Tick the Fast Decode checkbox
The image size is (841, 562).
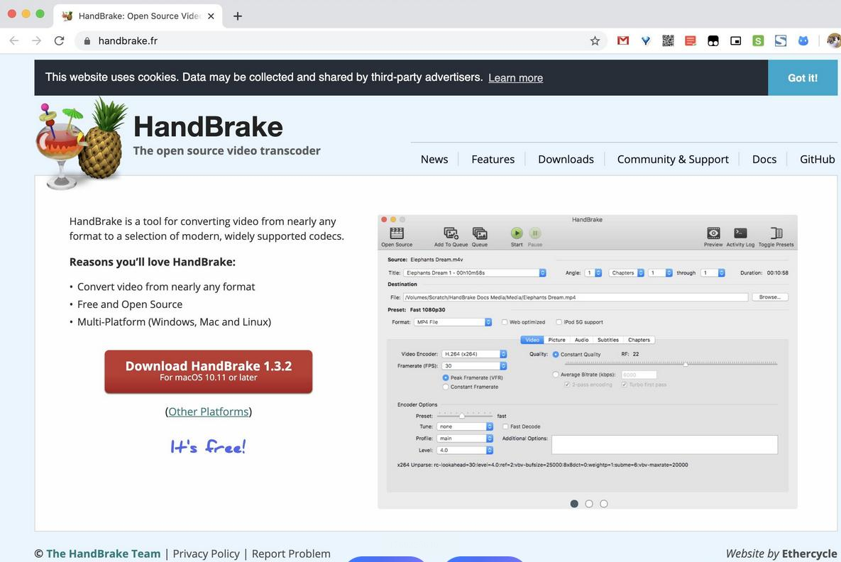[505, 426]
